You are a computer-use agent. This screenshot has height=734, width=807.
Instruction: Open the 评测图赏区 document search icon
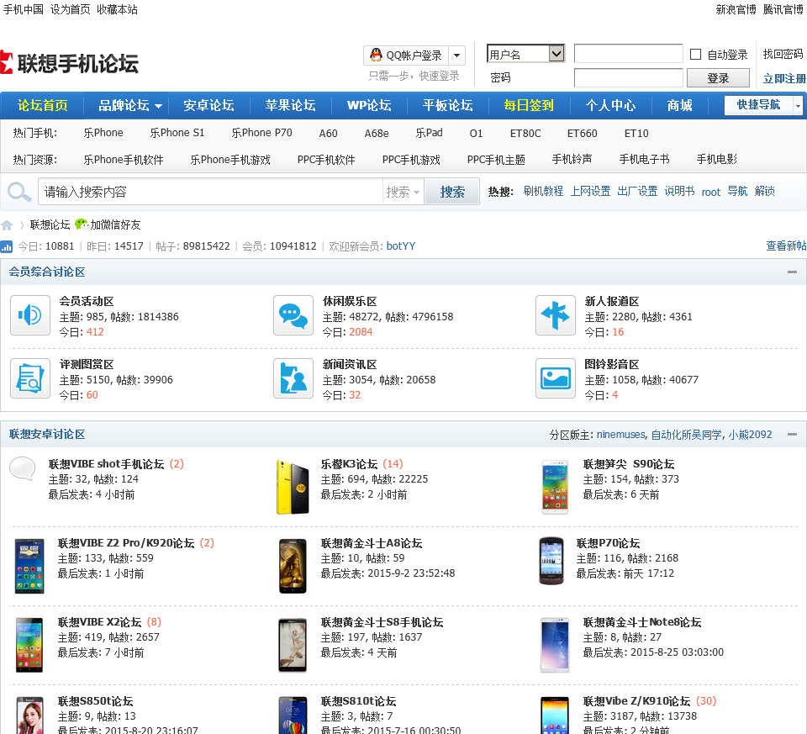click(x=30, y=378)
